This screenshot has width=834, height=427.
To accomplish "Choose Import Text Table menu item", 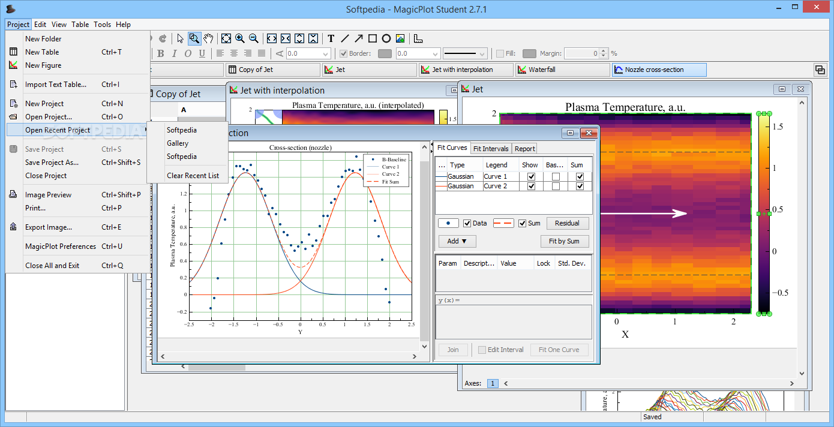I will 56,85.
